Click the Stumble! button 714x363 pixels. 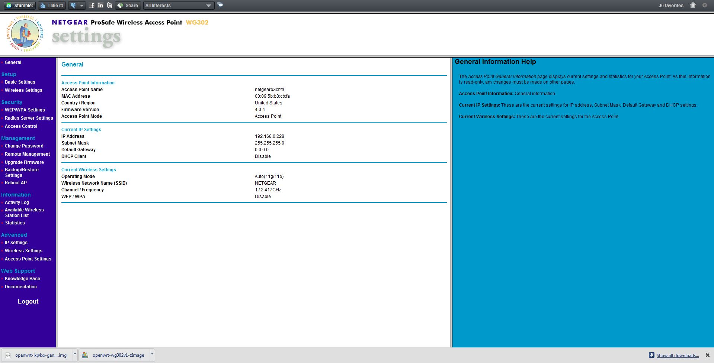pyautogui.click(x=20, y=6)
